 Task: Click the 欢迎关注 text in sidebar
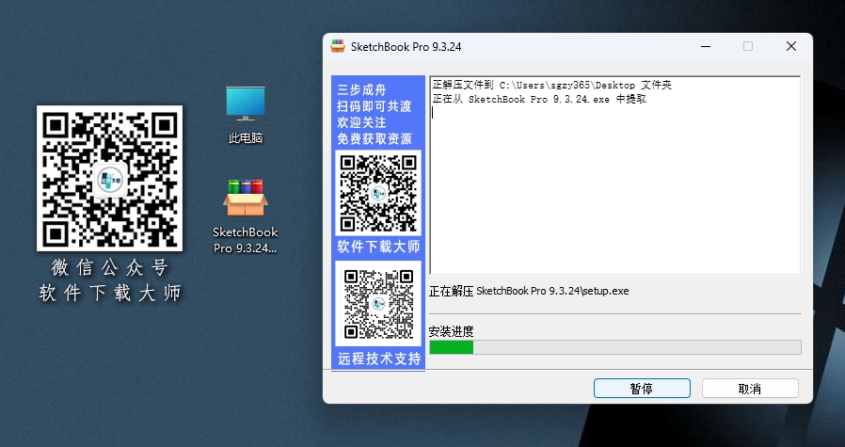[x=361, y=122]
